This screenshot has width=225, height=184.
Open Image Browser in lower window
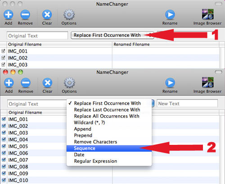[207, 82]
